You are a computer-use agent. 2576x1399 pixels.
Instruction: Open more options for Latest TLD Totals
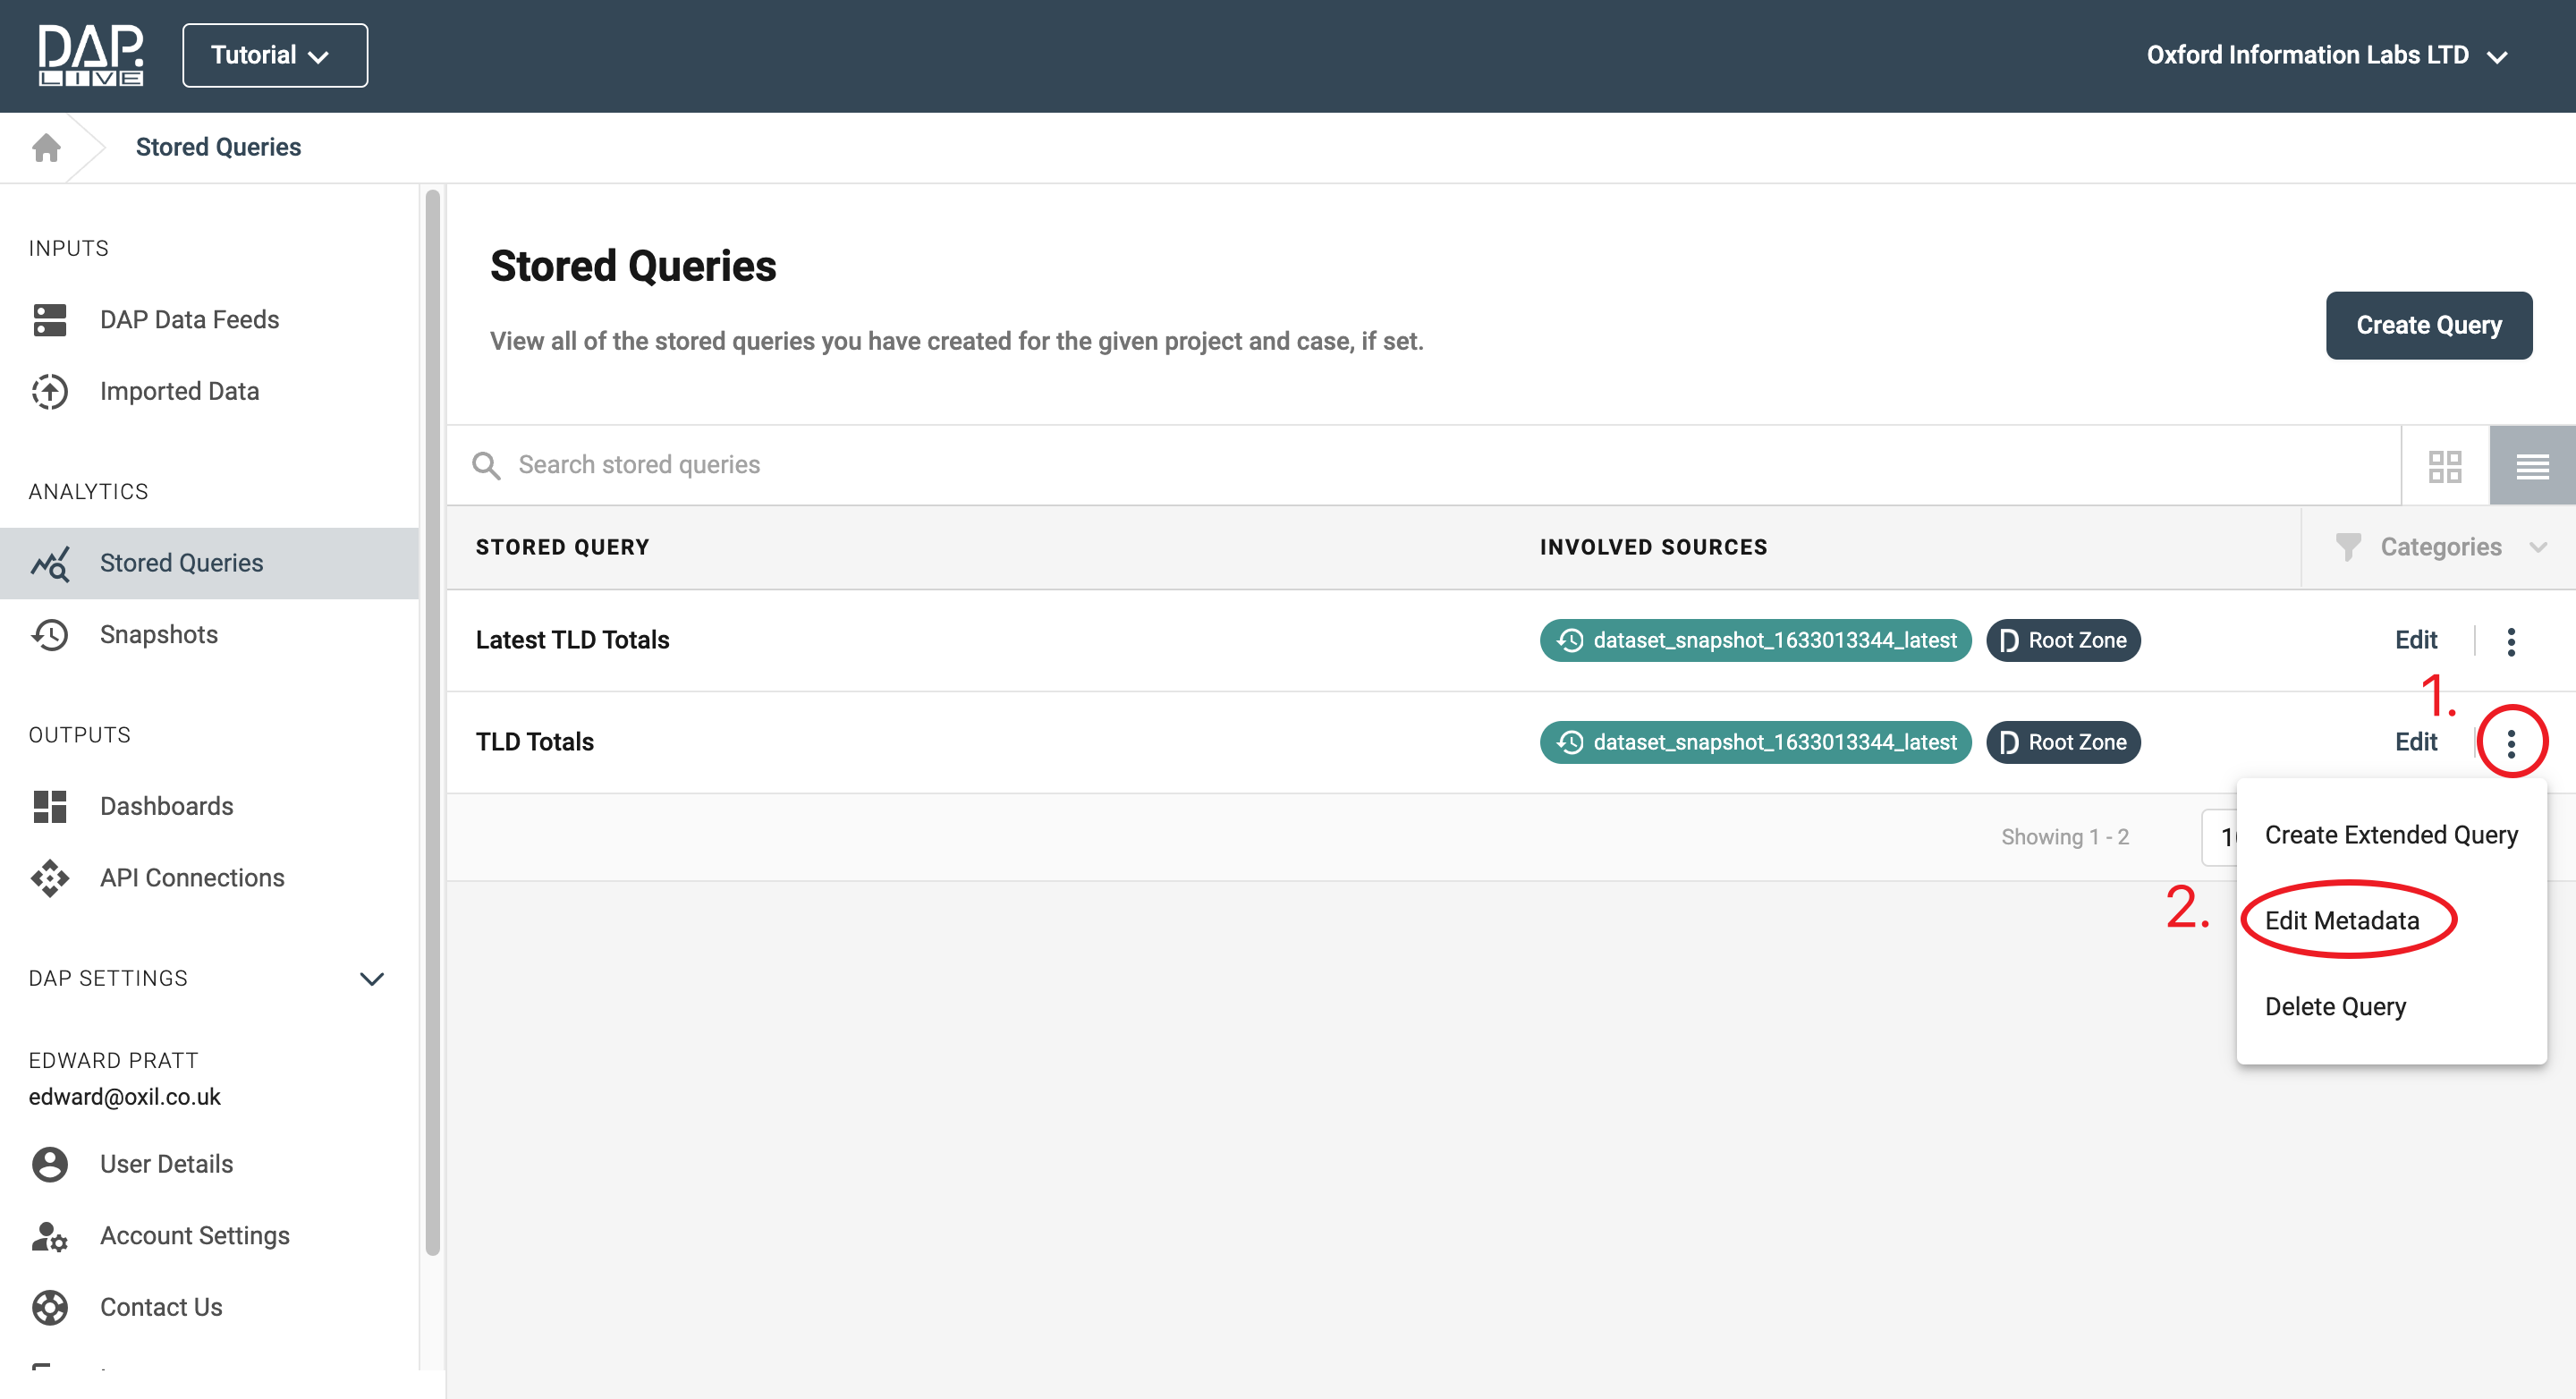click(2510, 640)
